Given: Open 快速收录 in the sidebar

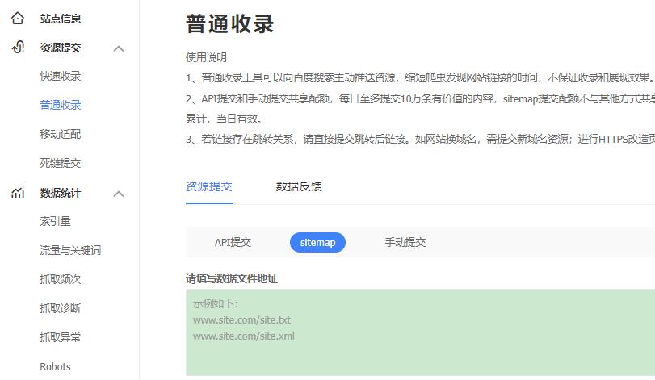Looking at the screenshot, I should point(61,77).
